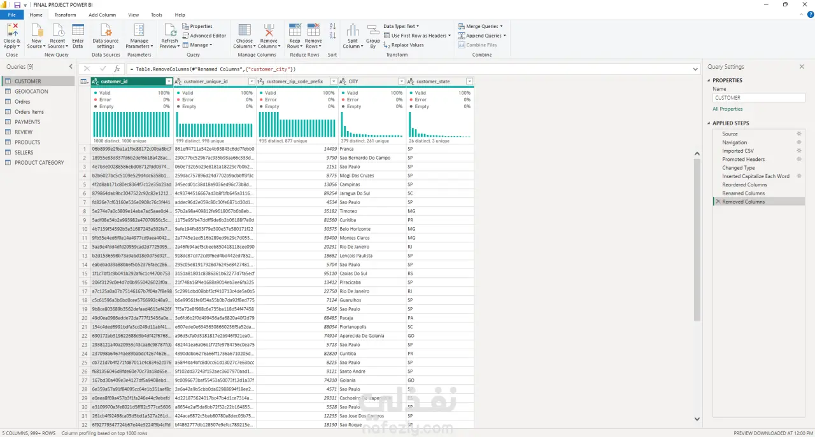Click the Close & Apply icon
Viewport: 815px width, 437px height.
click(12, 31)
